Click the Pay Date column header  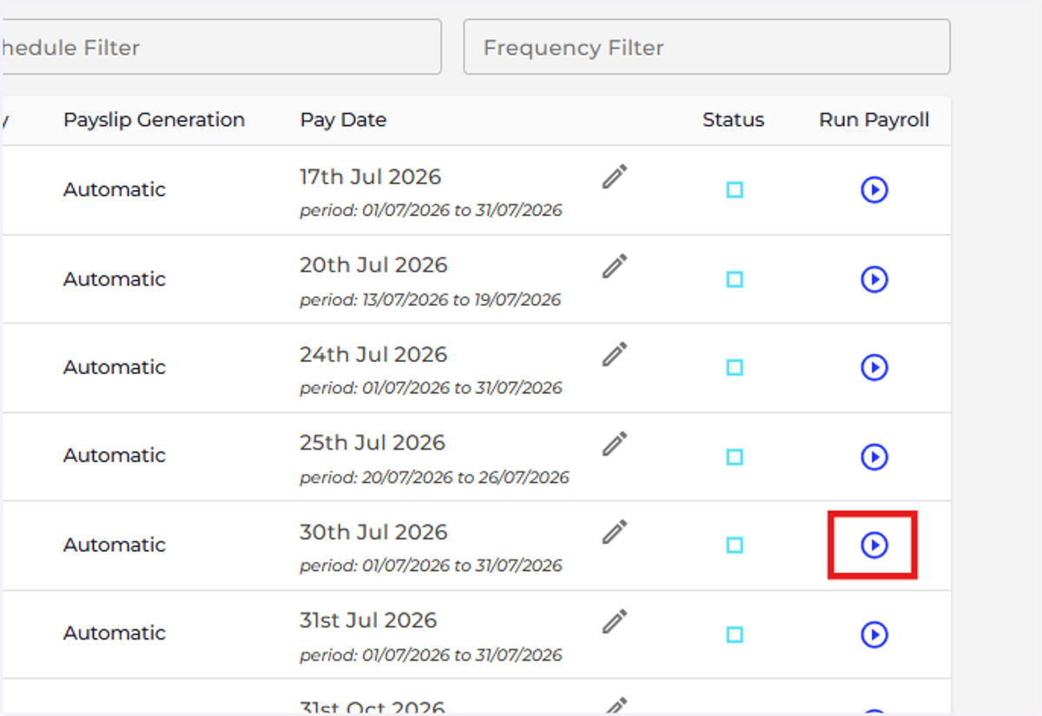(x=343, y=120)
